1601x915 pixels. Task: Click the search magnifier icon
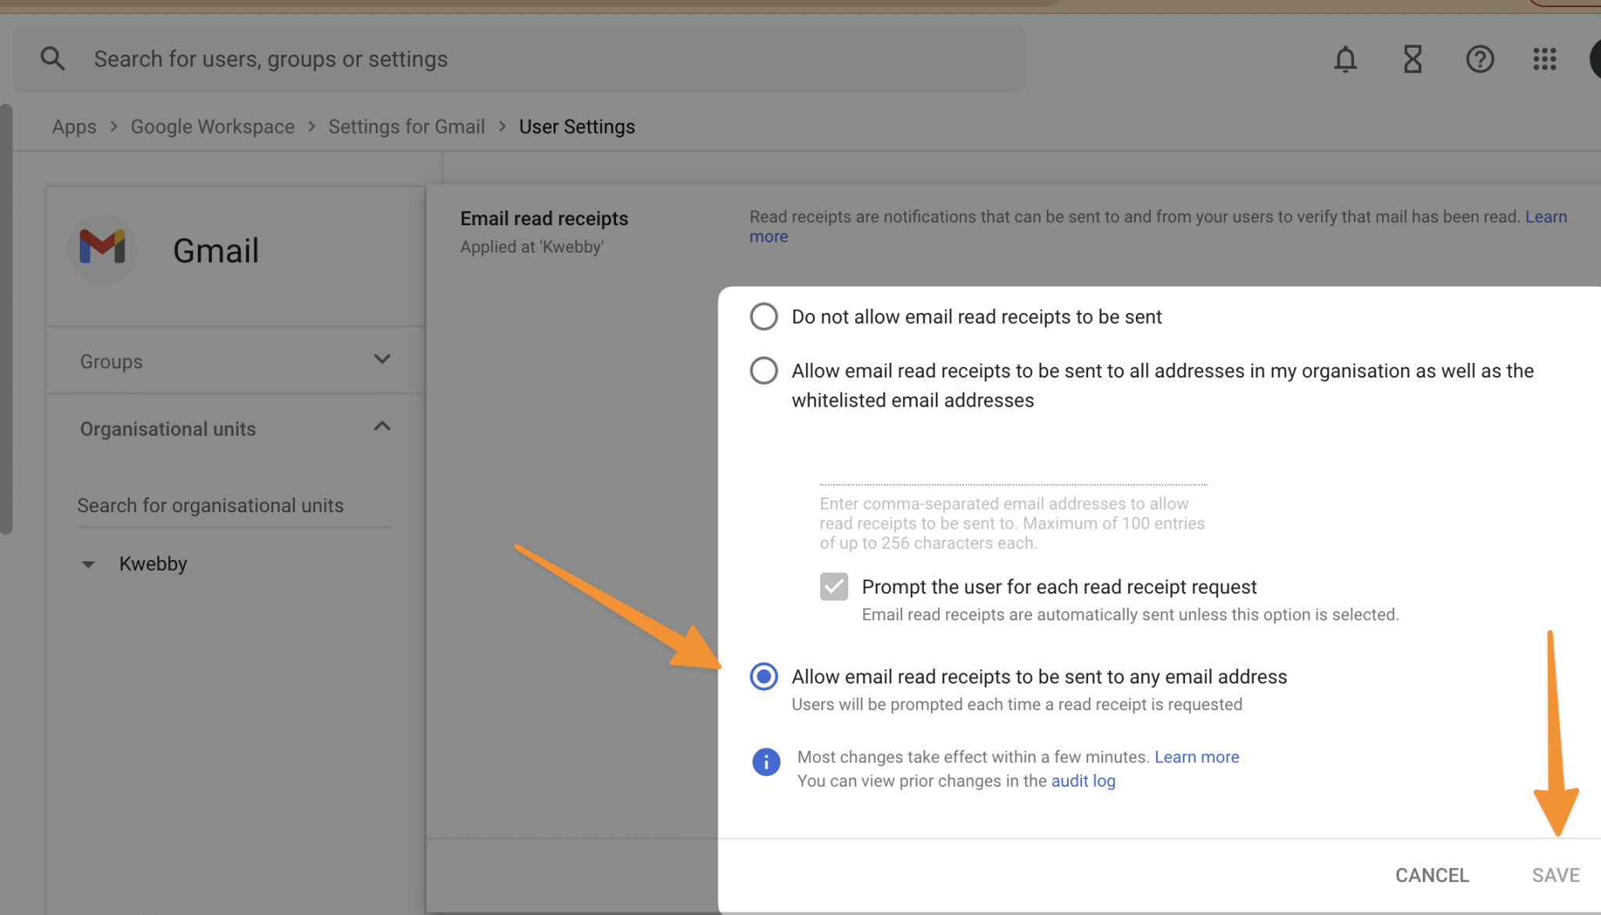52,59
